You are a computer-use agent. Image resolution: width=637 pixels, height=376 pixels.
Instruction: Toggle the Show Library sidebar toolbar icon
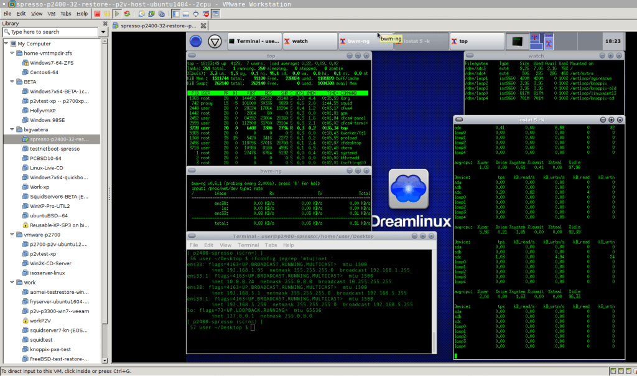(175, 14)
